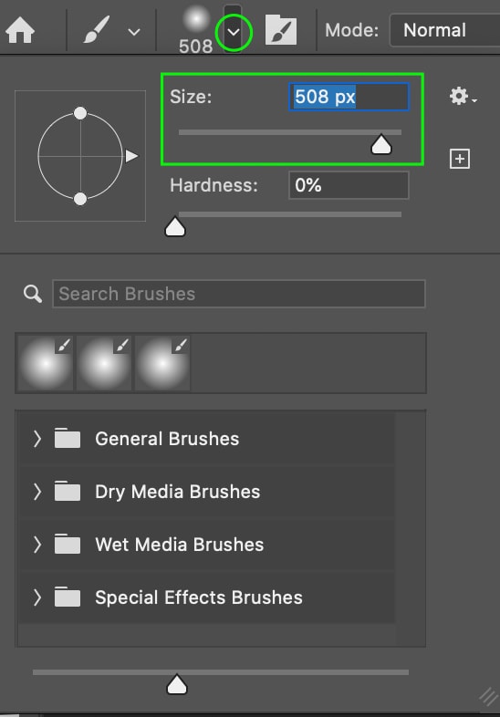
Task: Click the search magnifier icon
Action: [x=33, y=294]
